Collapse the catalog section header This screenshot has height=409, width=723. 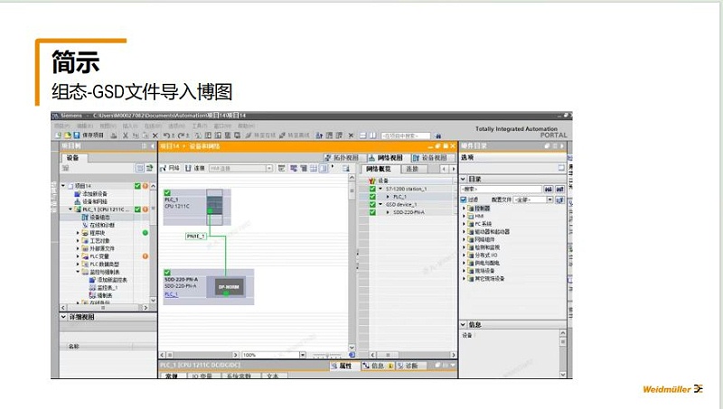coord(464,179)
